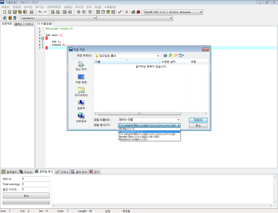Open the empty member function dropdown

coord(171,18)
